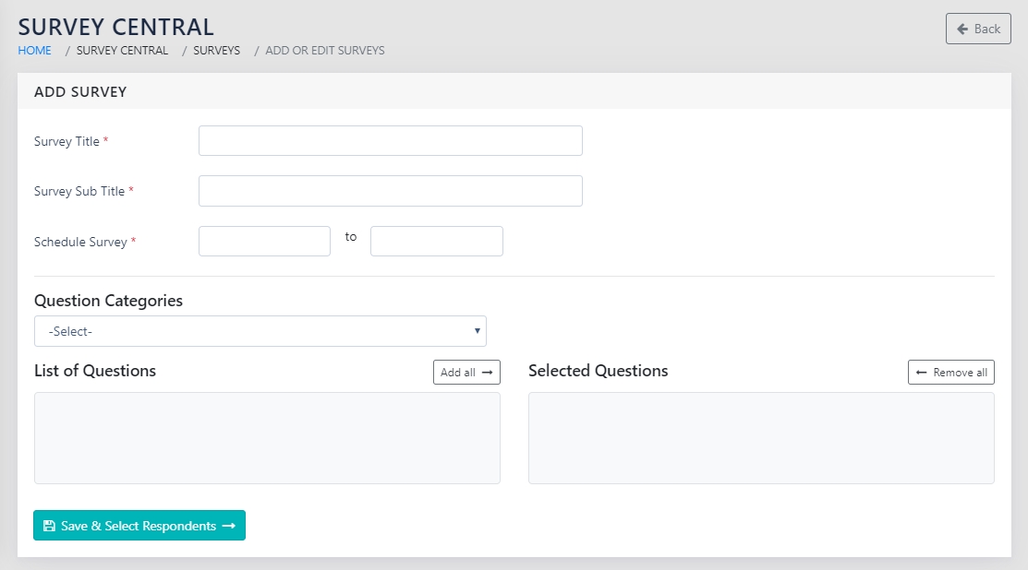The width and height of the screenshot is (1028, 570).
Task: Select the Schedule Survey end date field
Action: 436,241
